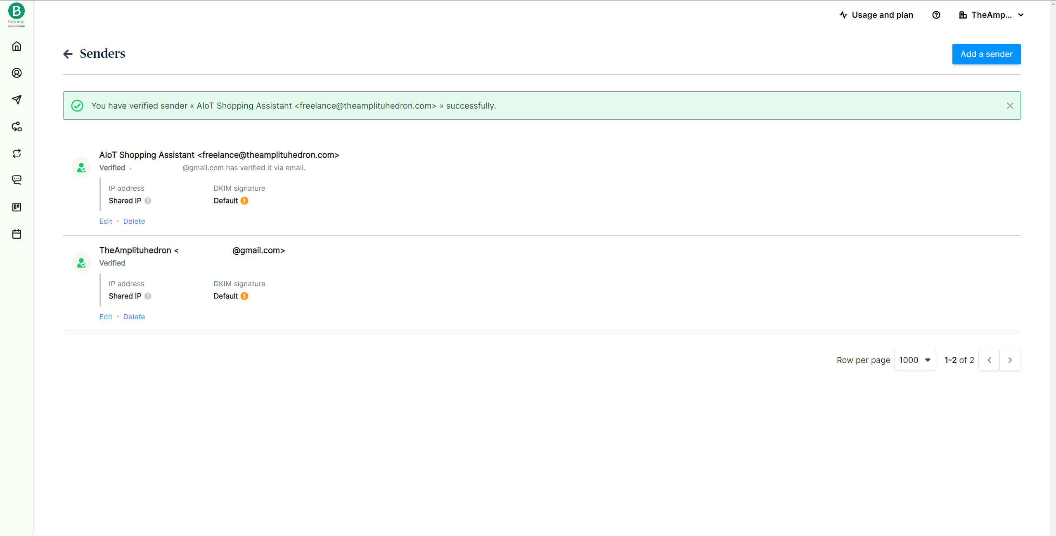The image size is (1056, 536).
Task: Click the back arrow next to Senders
Action: tap(68, 54)
